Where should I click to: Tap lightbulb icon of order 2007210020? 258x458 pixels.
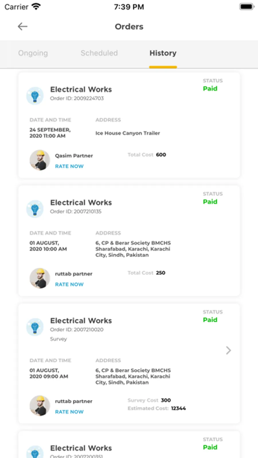click(x=35, y=327)
